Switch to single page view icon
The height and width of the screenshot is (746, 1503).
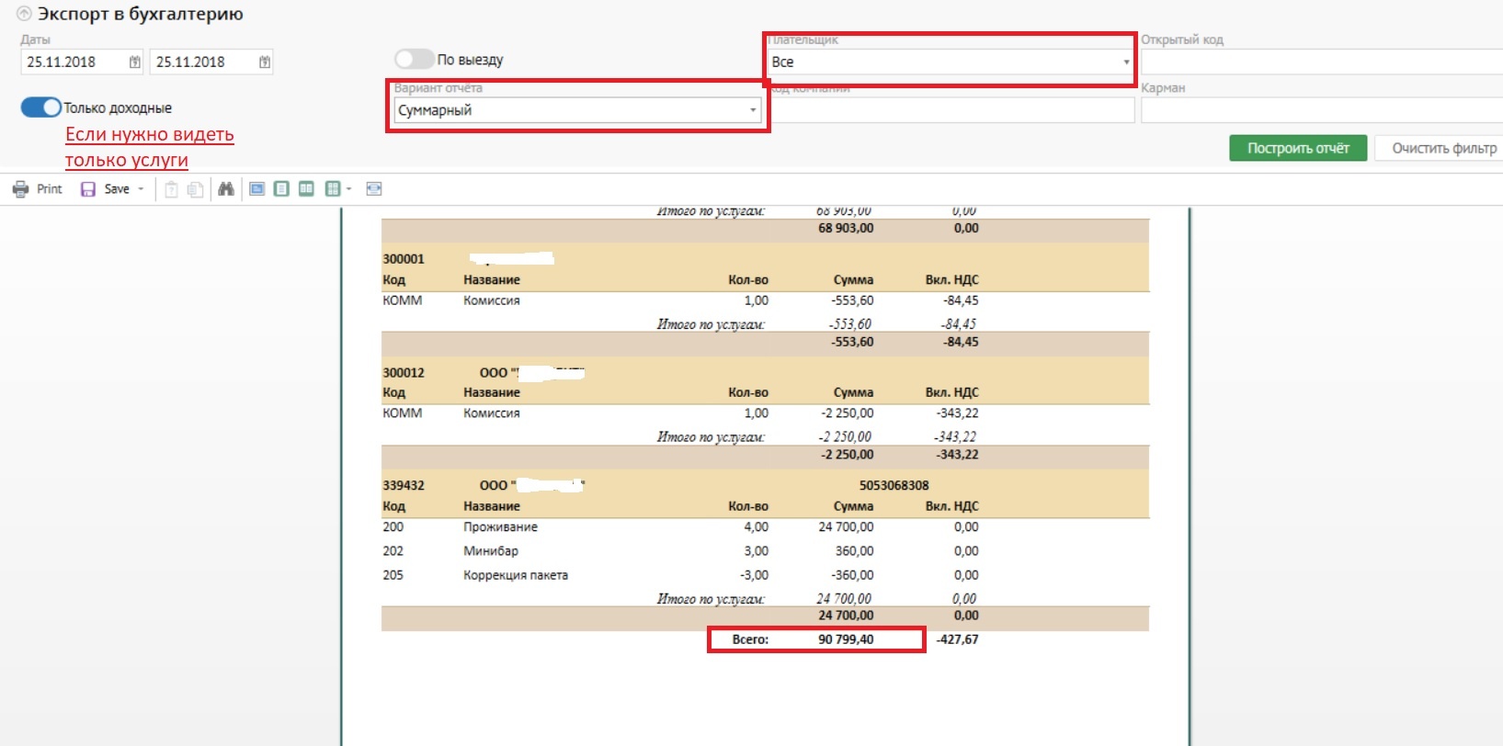(281, 189)
